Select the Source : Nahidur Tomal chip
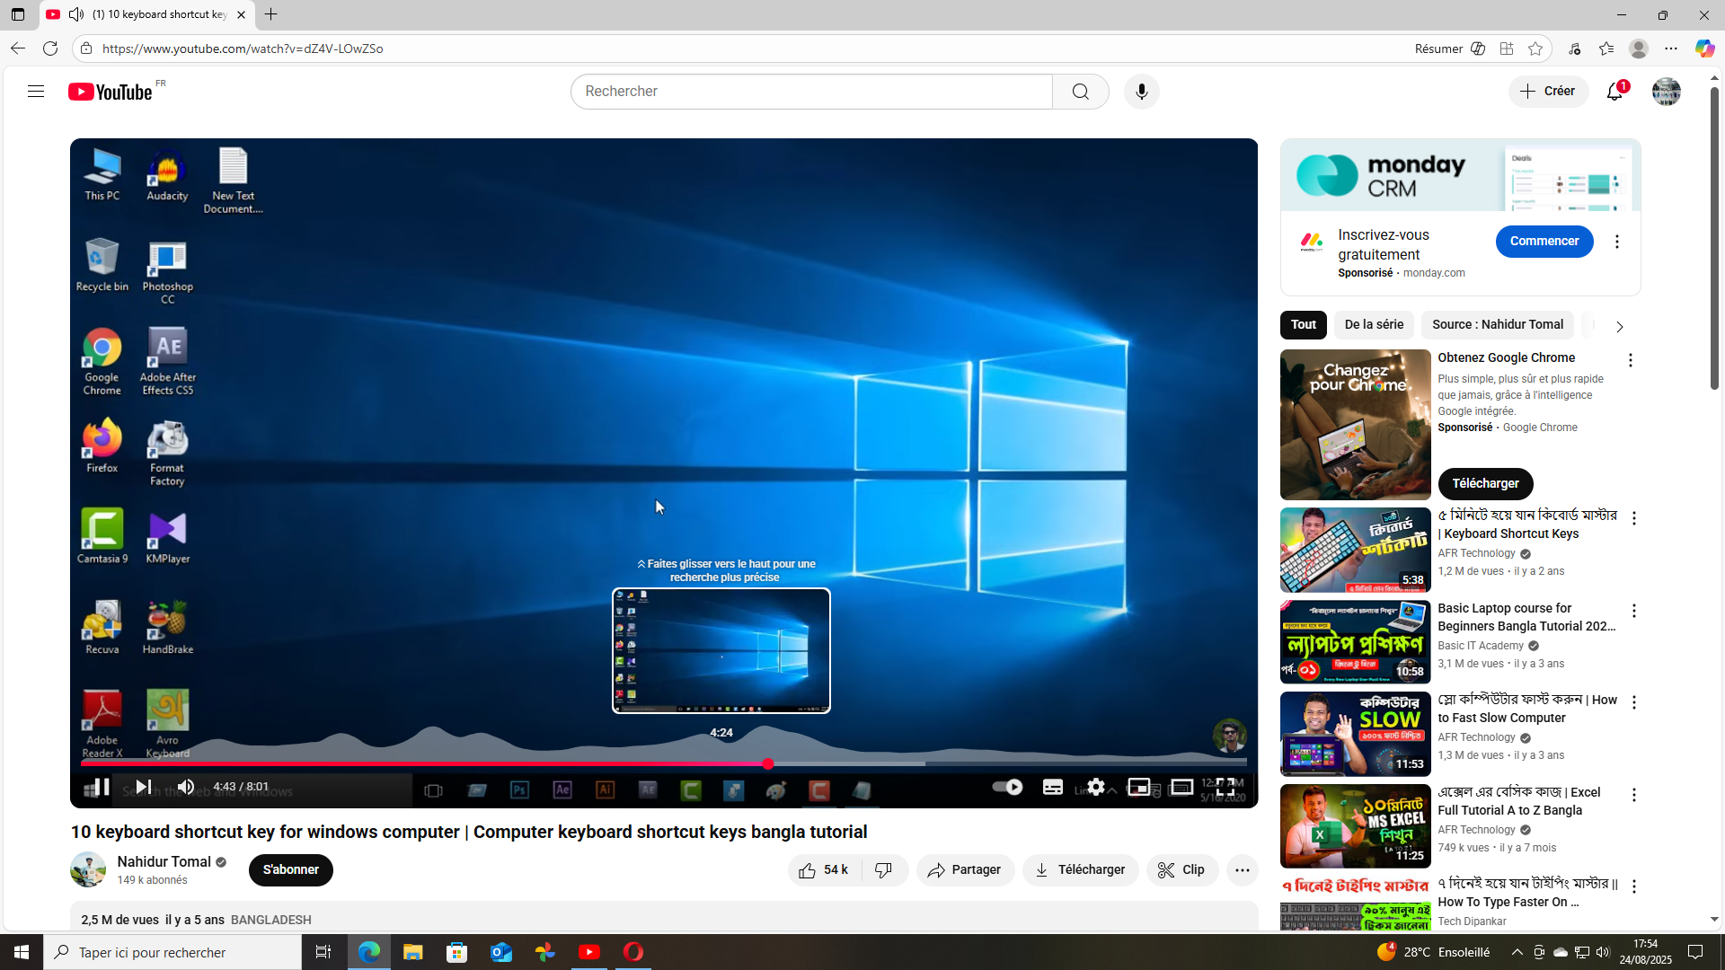This screenshot has height=970, width=1725. (x=1498, y=325)
